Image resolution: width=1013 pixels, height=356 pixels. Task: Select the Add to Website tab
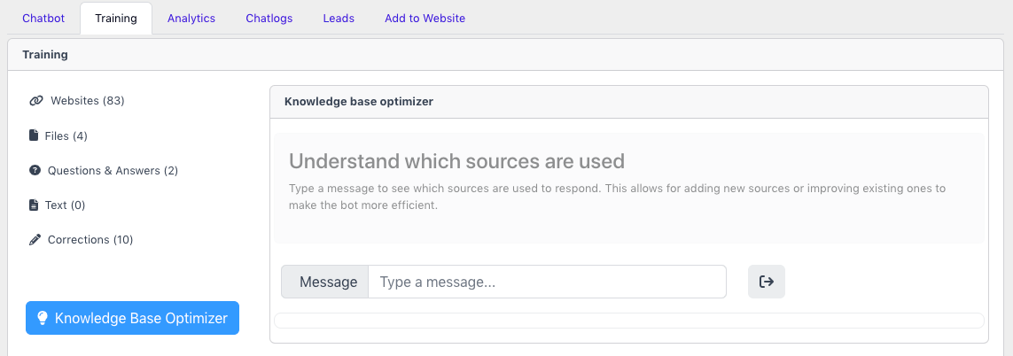tap(425, 19)
